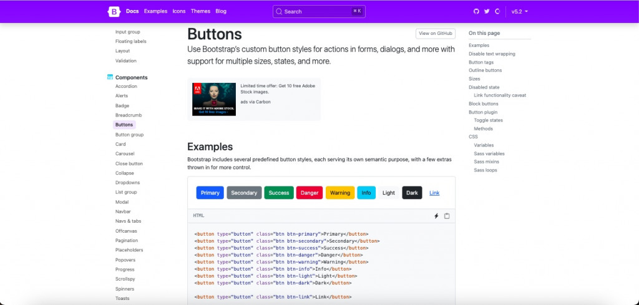
Task: Open Accordion in sidebar
Action: coord(126,86)
